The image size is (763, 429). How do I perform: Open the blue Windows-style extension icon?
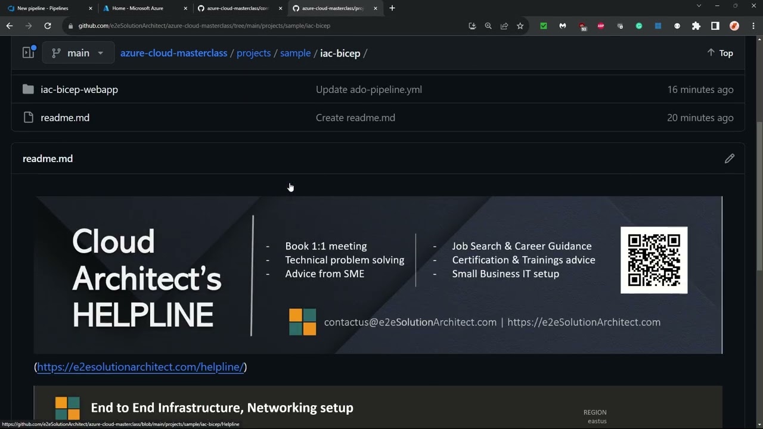point(658,26)
